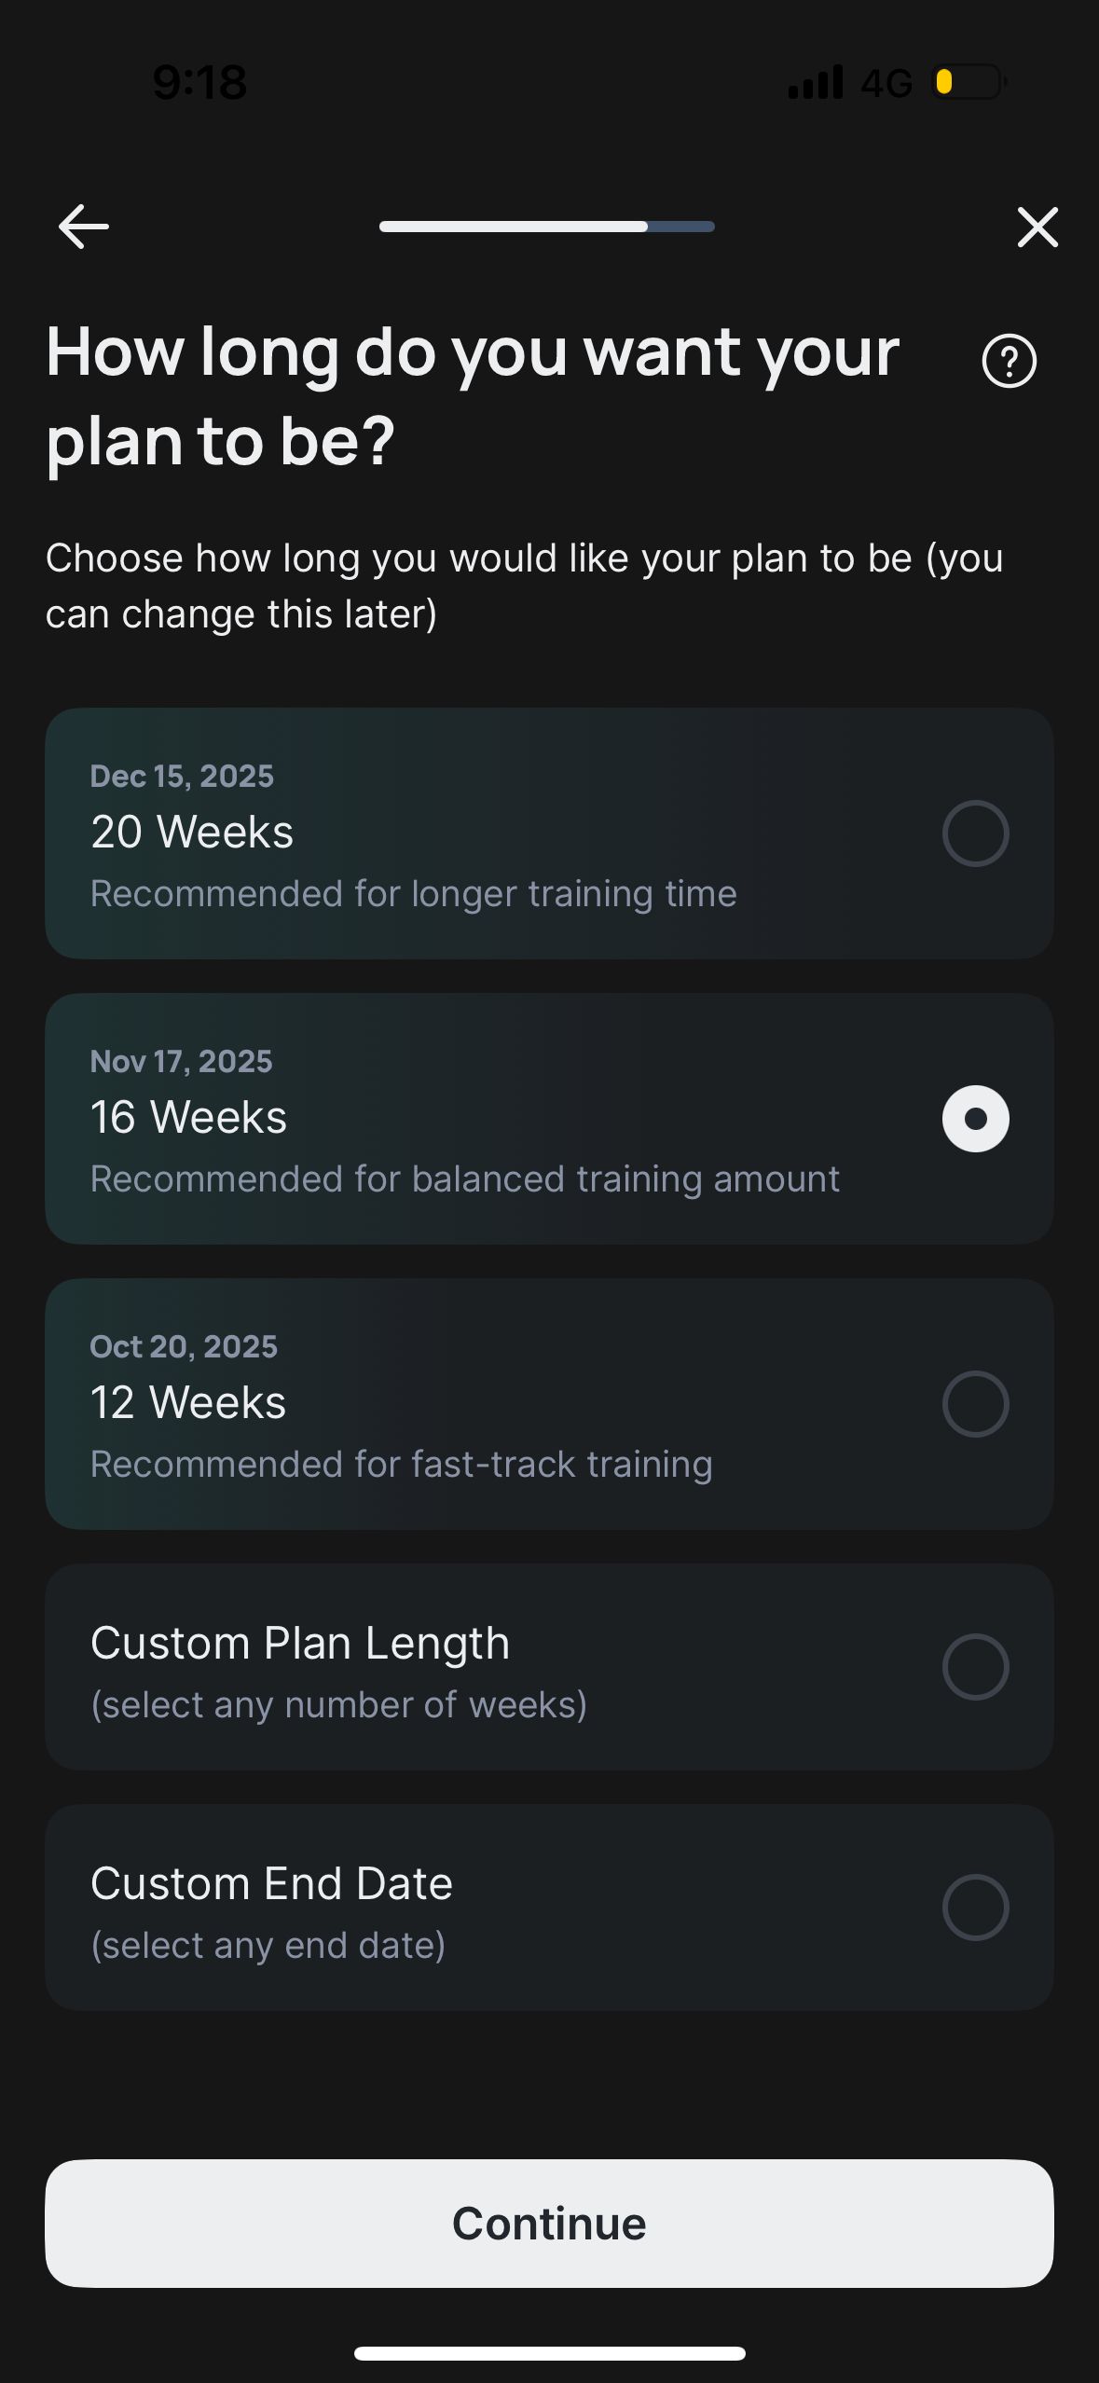This screenshot has width=1099, height=2383.
Task: Tap the home indicator bar at bottom
Action: 549,2353
